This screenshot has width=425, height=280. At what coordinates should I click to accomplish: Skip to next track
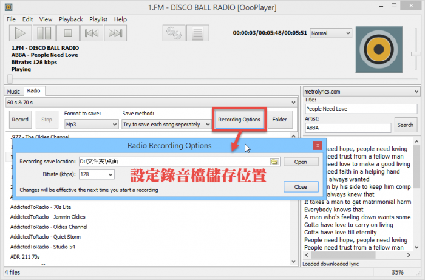tap(115, 33)
